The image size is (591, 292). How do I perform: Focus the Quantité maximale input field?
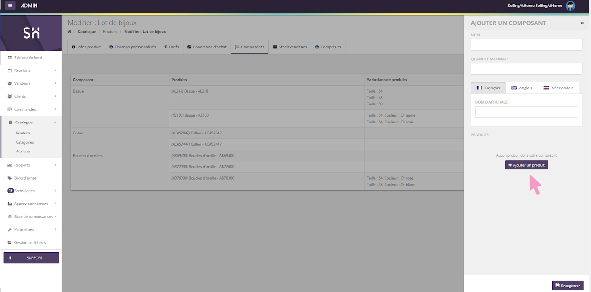[526, 69]
